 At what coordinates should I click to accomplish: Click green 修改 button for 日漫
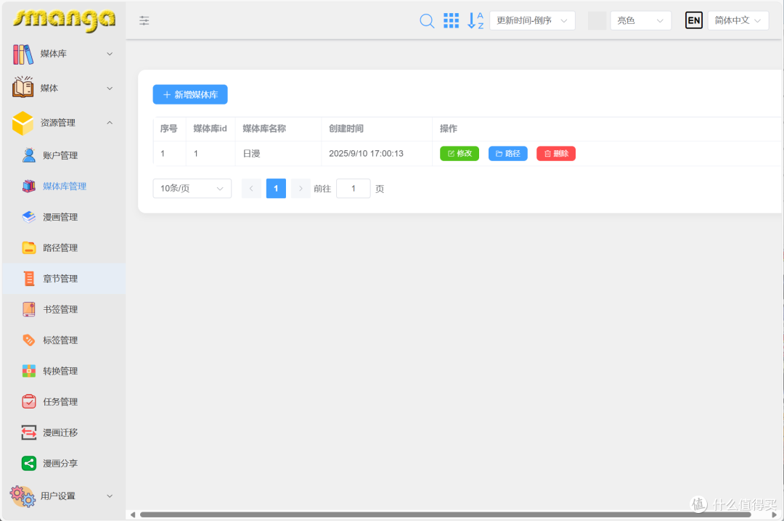tap(460, 154)
